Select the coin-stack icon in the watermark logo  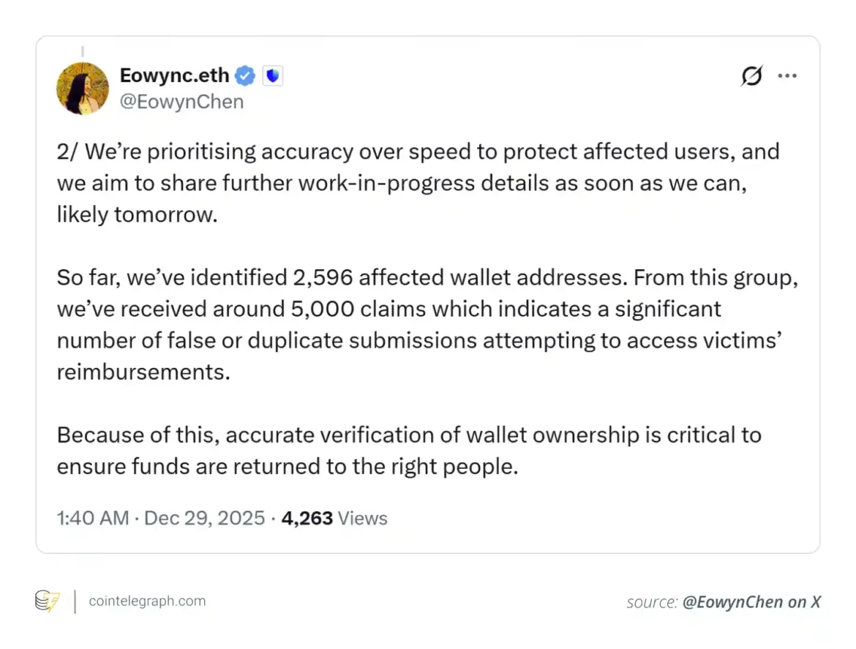(41, 601)
